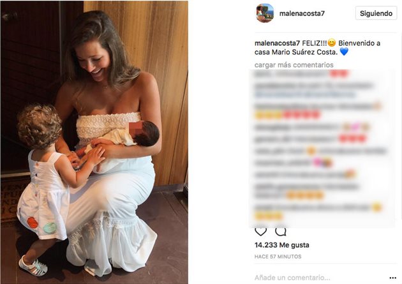The image size is (402, 284).
Task: View the 14.233 Me gusta likes list
Action: pyautogui.click(x=282, y=245)
